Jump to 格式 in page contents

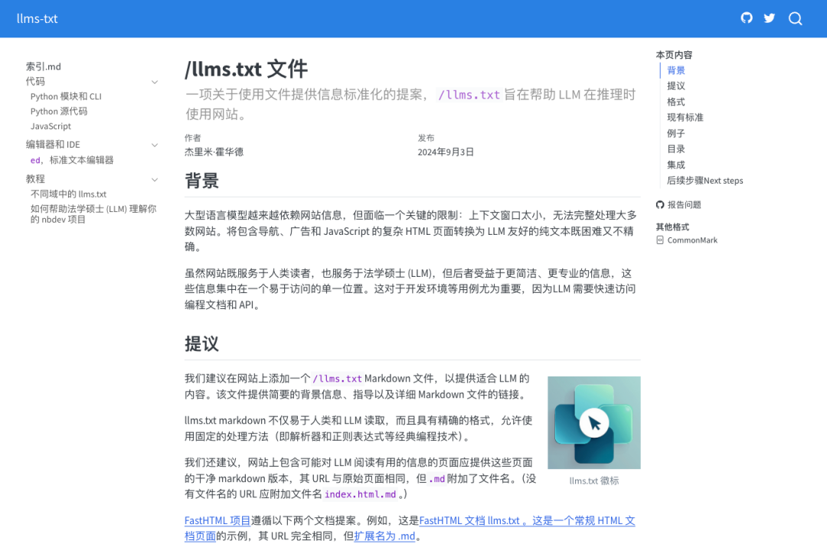pyautogui.click(x=675, y=102)
